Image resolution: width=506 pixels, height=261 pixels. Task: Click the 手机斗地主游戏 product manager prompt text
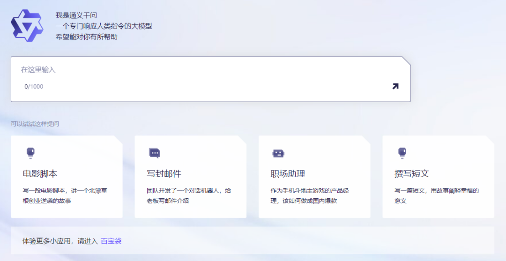[x=310, y=196]
